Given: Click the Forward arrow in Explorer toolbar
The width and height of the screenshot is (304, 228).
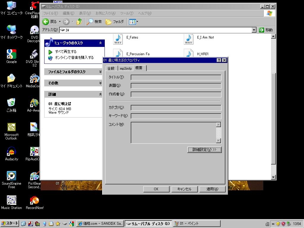Looking at the screenshot, I should coord(66,22).
